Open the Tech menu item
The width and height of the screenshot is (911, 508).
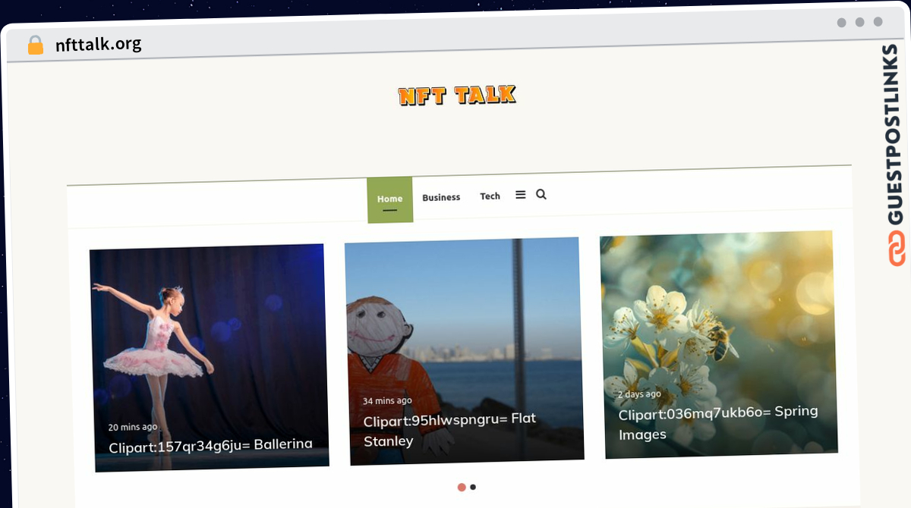[490, 196]
